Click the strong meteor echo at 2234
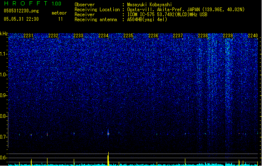This screenshot has height=166, width=262. (x=108, y=133)
